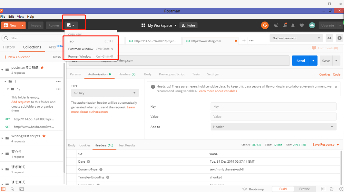The width and height of the screenshot is (344, 192).
Task: Open the View menu
Action: pyautogui.click(x=20, y=16)
